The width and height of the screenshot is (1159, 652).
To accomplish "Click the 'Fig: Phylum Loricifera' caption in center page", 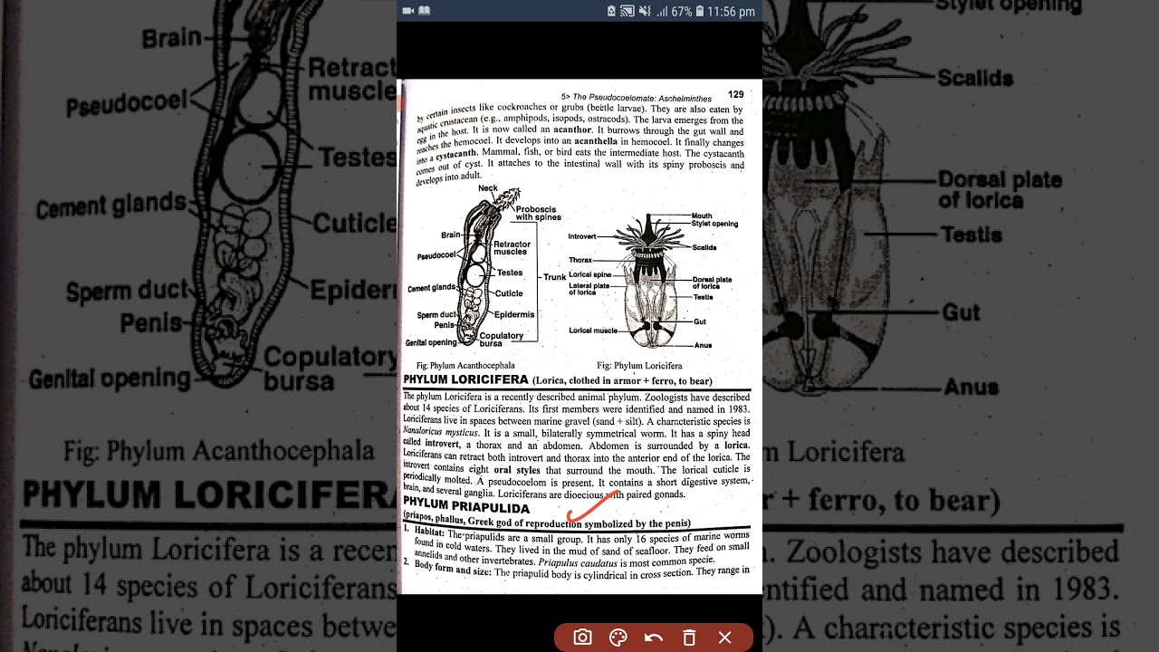I will coord(639,366).
